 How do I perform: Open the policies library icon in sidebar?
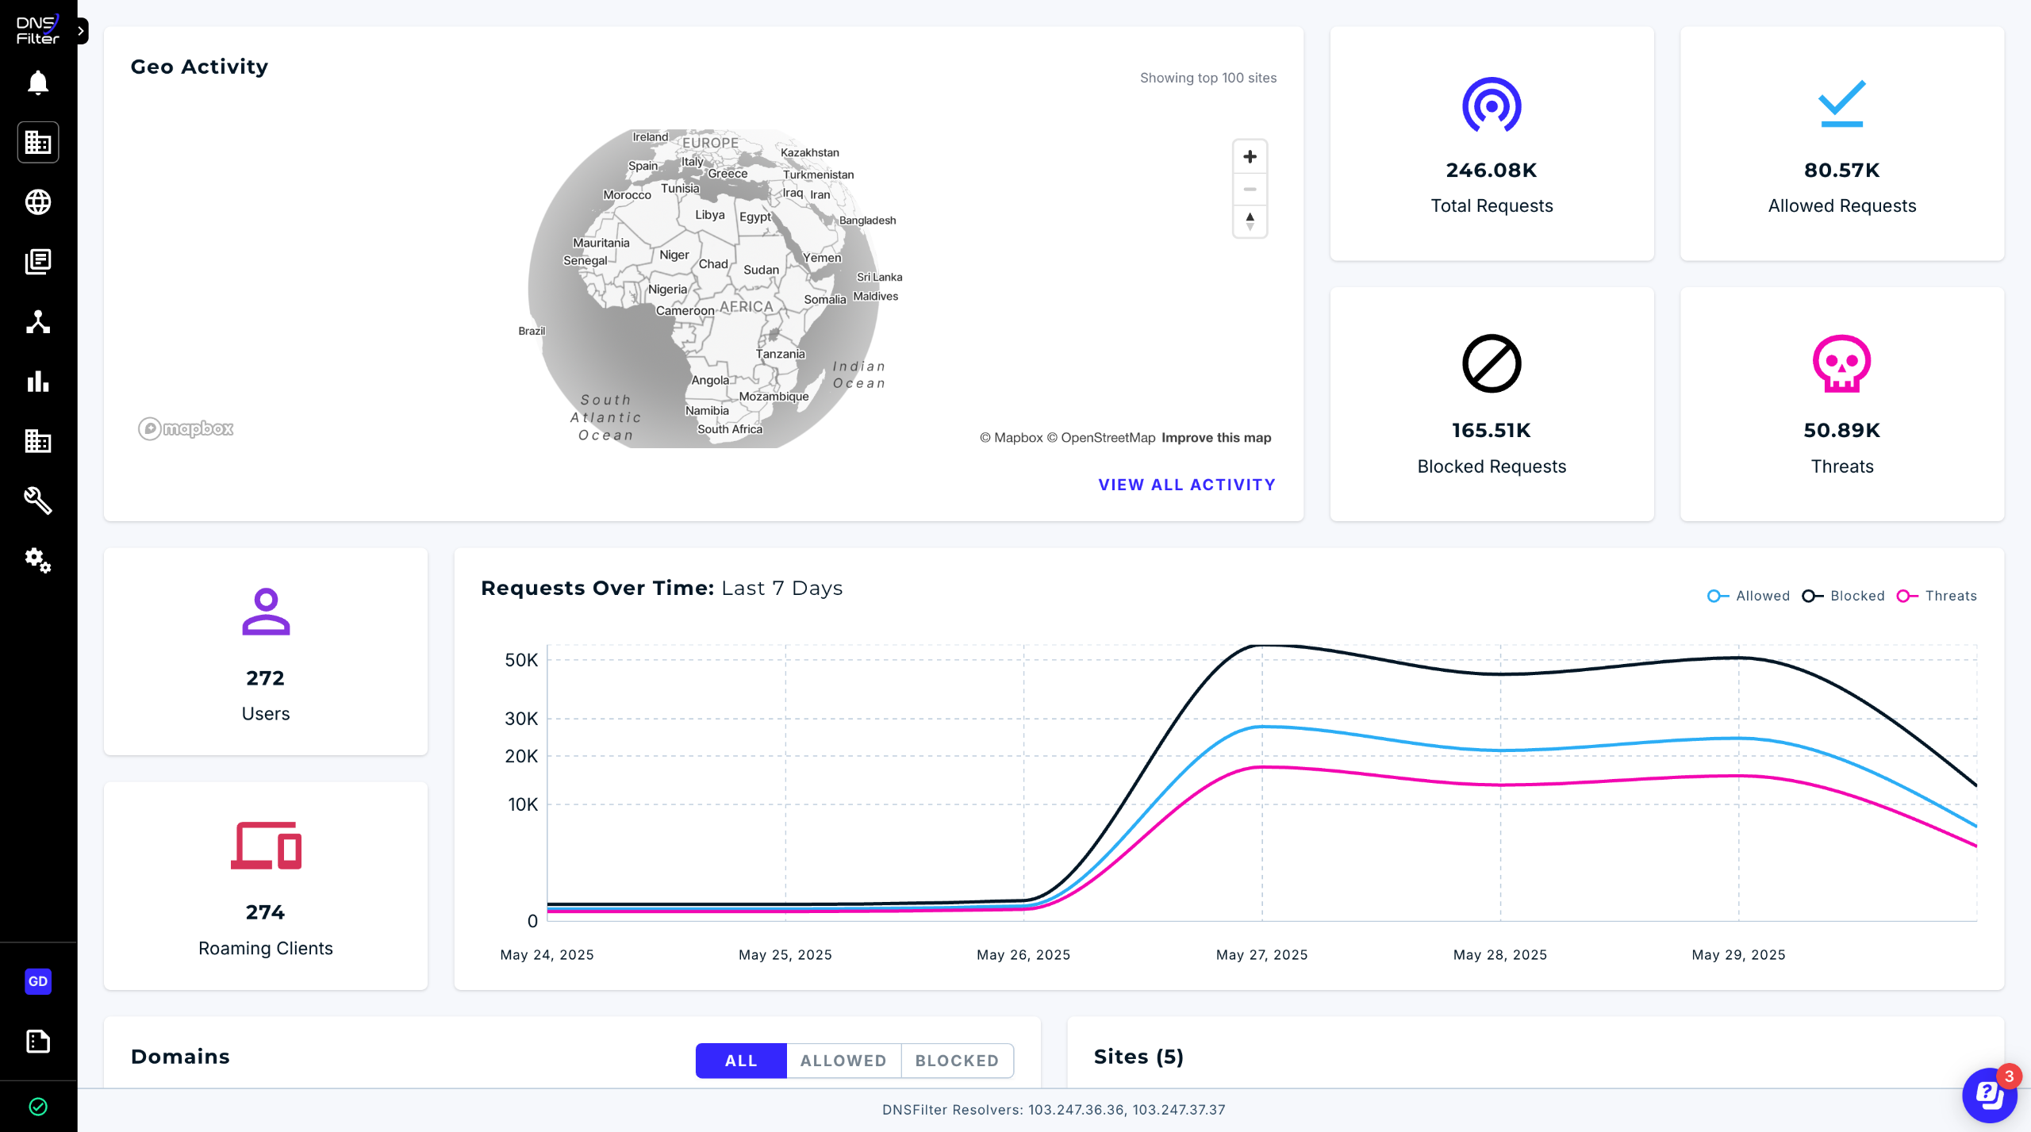coord(38,262)
